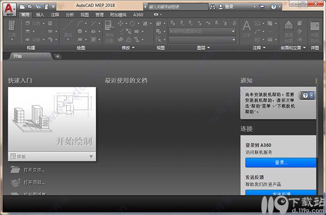Select the 视图 ribbon tab
The height and width of the screenshot is (215, 326).
[x=85, y=15]
